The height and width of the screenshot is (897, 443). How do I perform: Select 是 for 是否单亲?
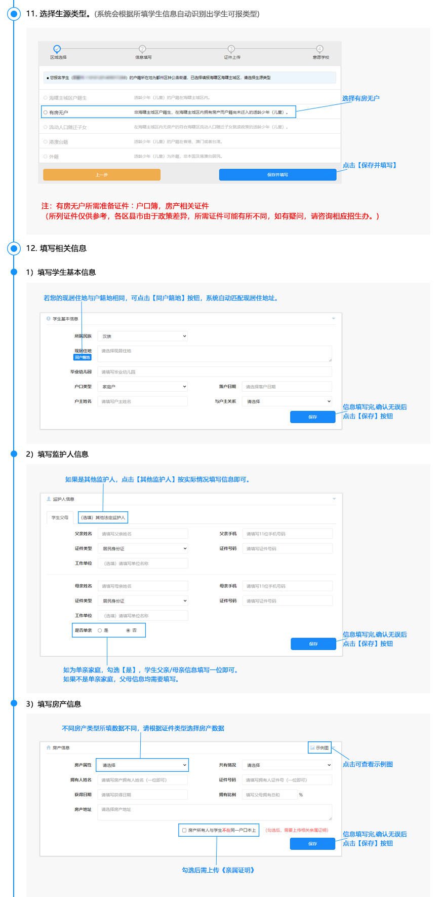(100, 630)
